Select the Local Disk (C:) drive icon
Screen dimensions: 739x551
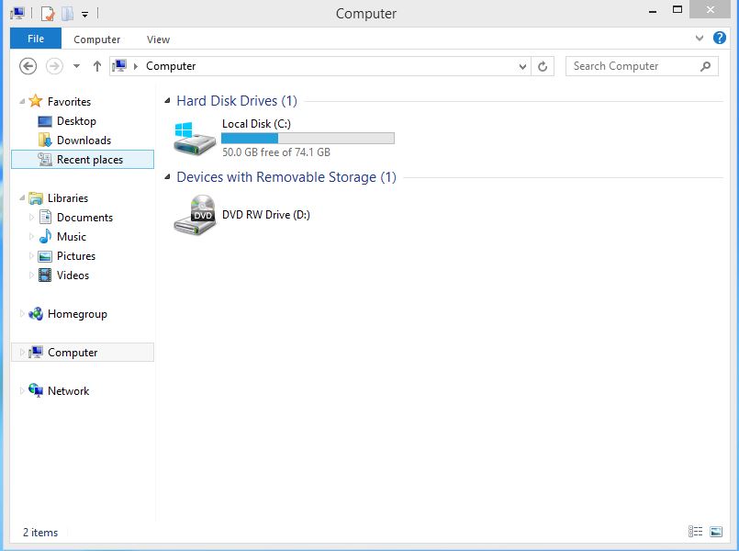(194, 138)
